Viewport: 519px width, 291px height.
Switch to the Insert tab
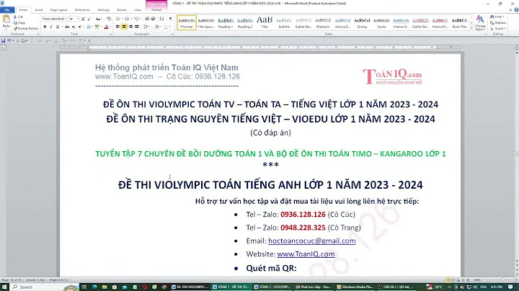(x=39, y=10)
